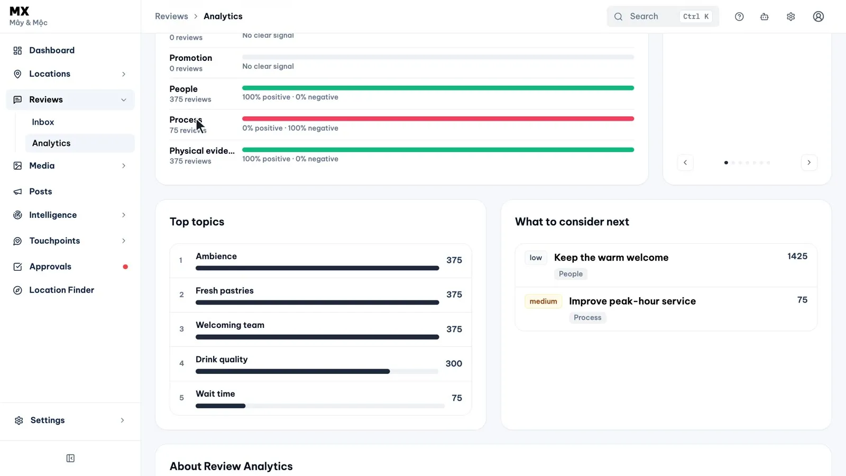Select the Ambience topic row
Viewport: 846px width, 476px height.
320,261
